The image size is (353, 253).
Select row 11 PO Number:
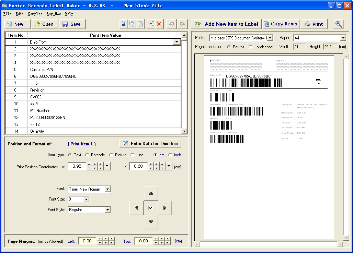point(93,110)
